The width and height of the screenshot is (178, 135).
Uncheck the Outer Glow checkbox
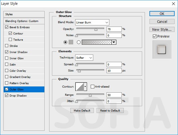[x=7, y=89]
